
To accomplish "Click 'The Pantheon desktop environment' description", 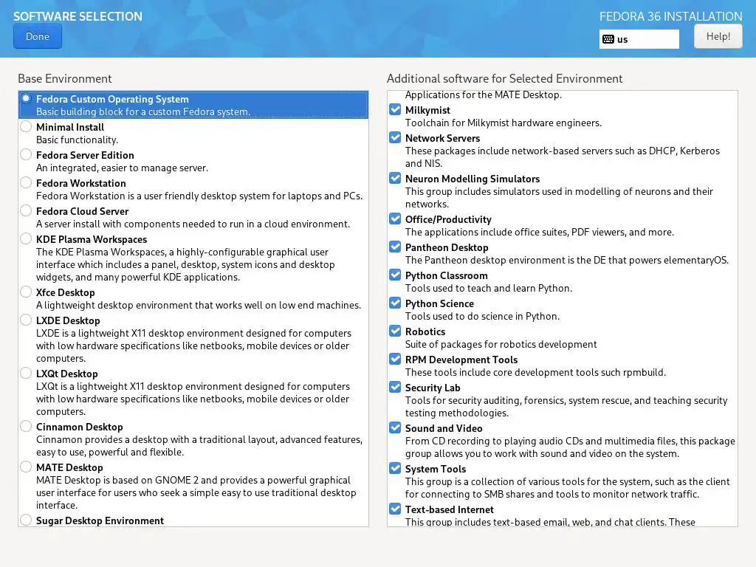I will 566,261.
